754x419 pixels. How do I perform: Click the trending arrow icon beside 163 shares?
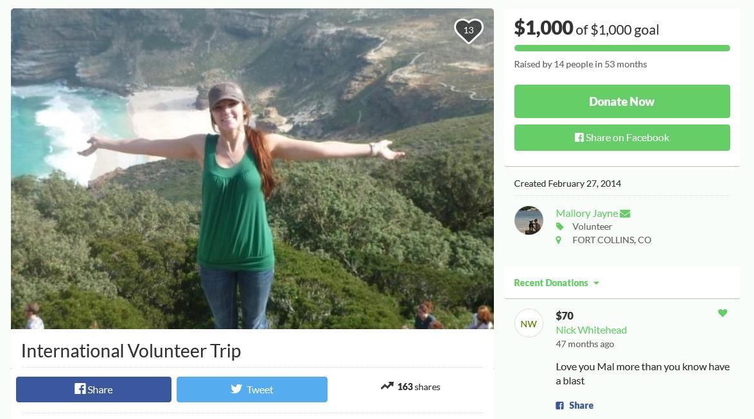coord(387,386)
